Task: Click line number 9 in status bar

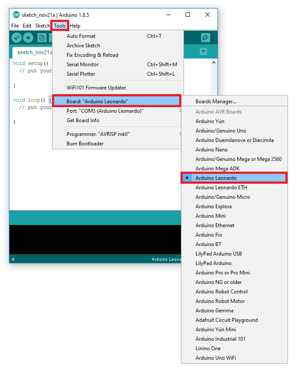Action: coord(13,259)
